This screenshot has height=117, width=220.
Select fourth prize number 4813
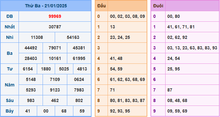point(82,69)
